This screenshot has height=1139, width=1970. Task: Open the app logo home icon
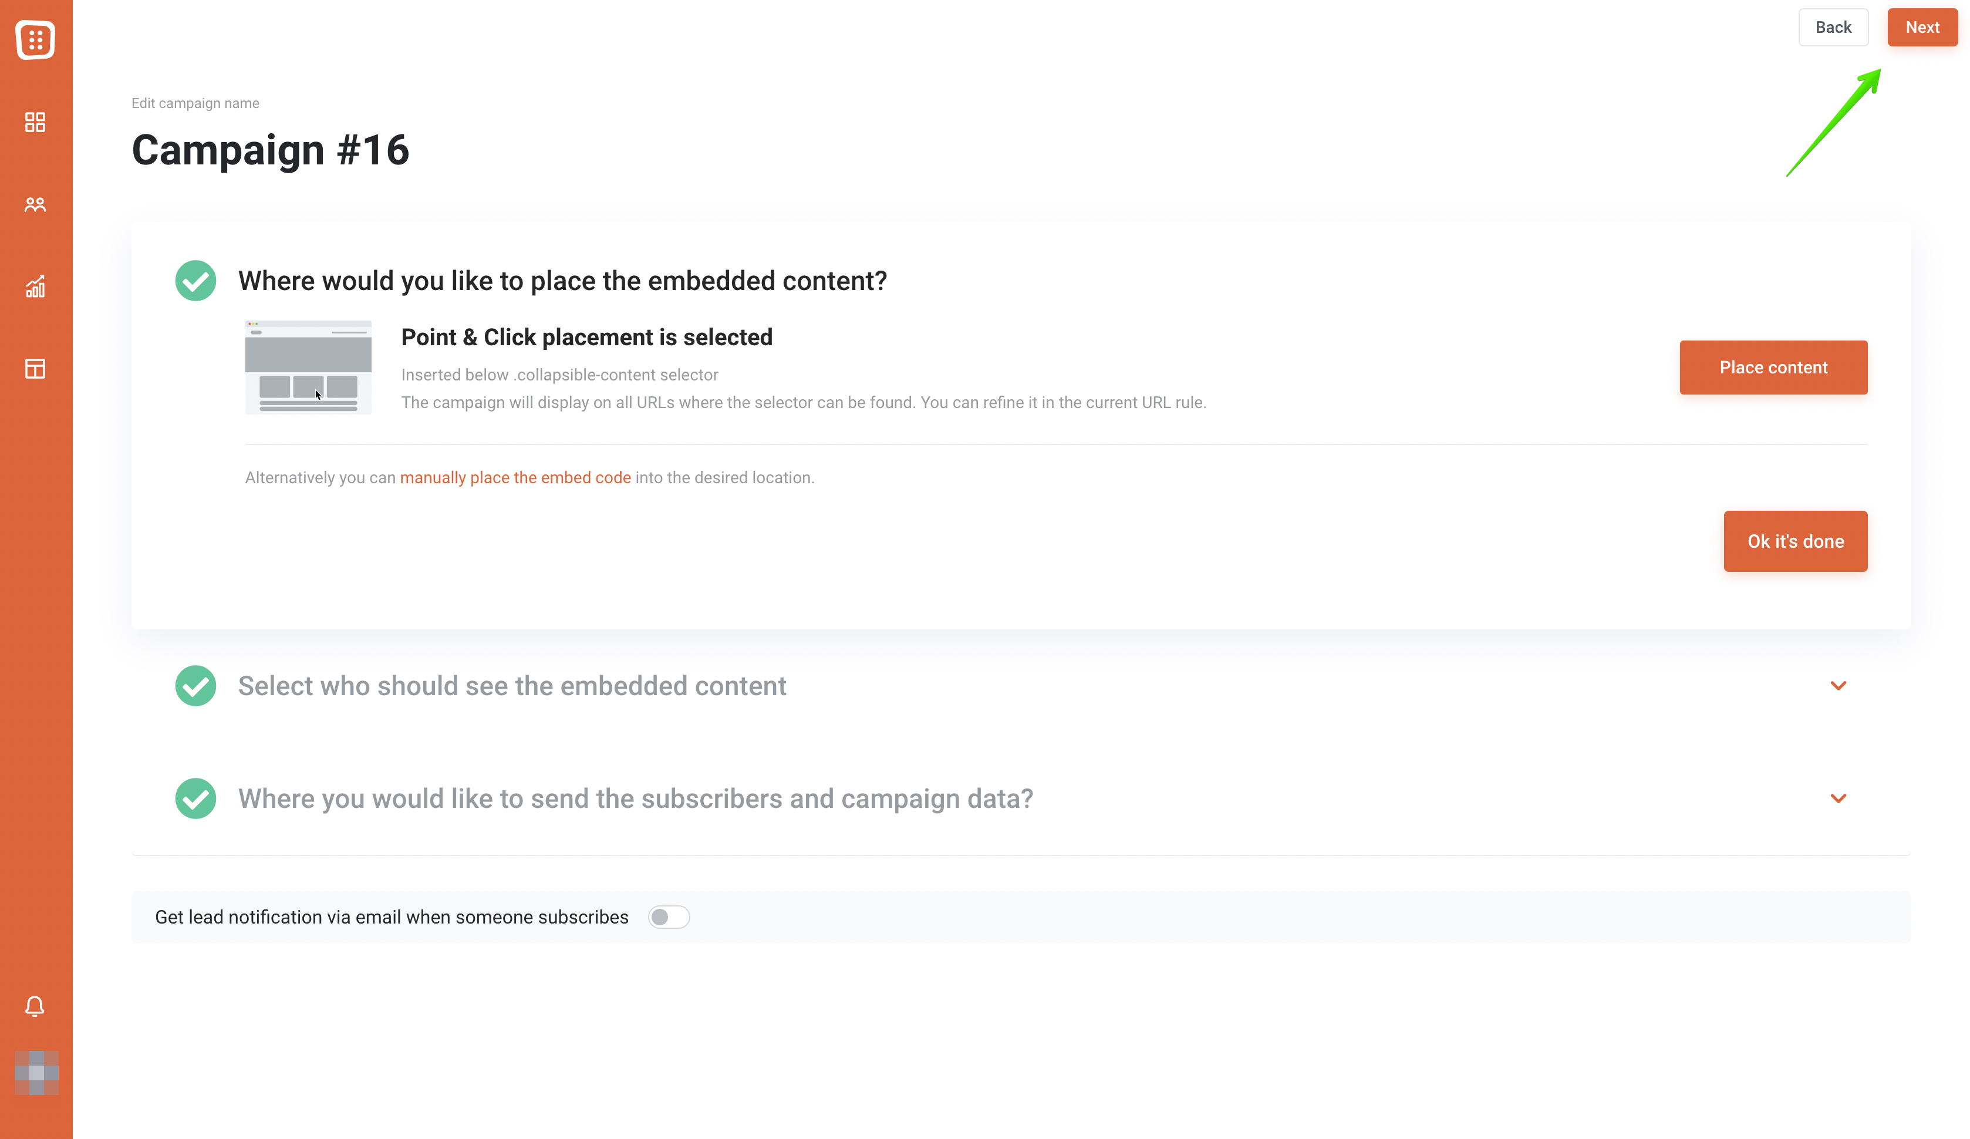point(35,39)
